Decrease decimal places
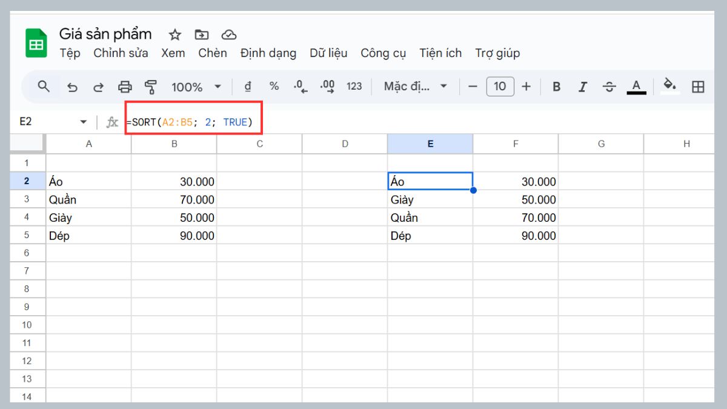 click(300, 86)
